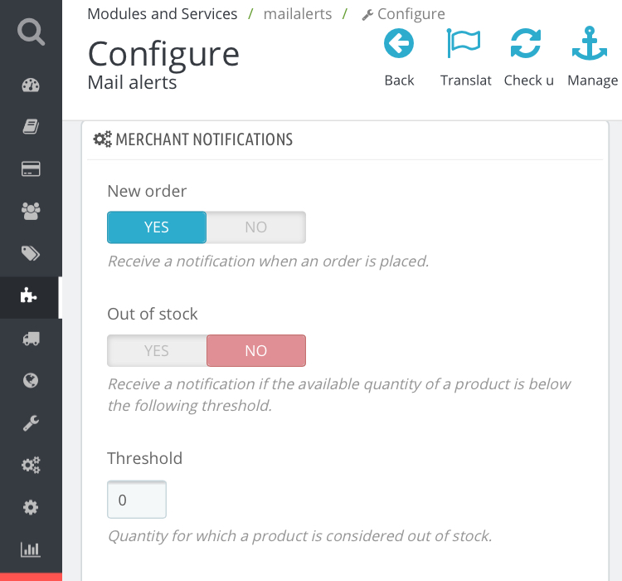Viewport: 622px width, 581px height.
Task: Open Translate with the flag button
Action: coord(465,56)
